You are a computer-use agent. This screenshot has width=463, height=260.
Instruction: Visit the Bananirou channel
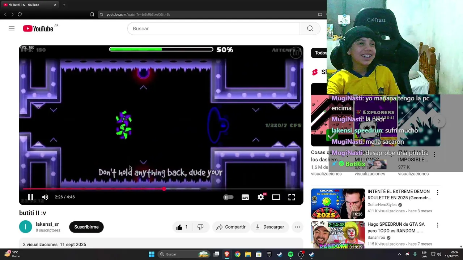point(376,238)
